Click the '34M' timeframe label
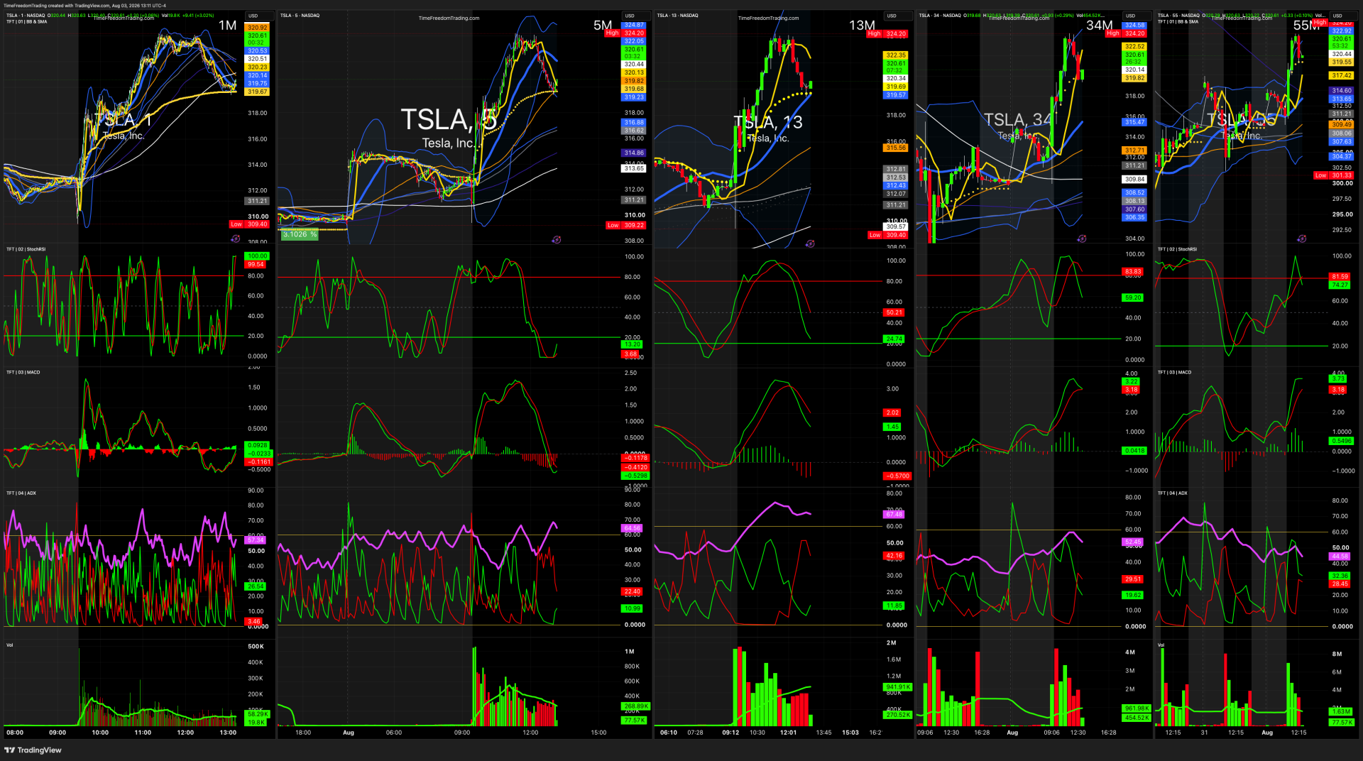This screenshot has height=761, width=1363. click(x=1099, y=26)
